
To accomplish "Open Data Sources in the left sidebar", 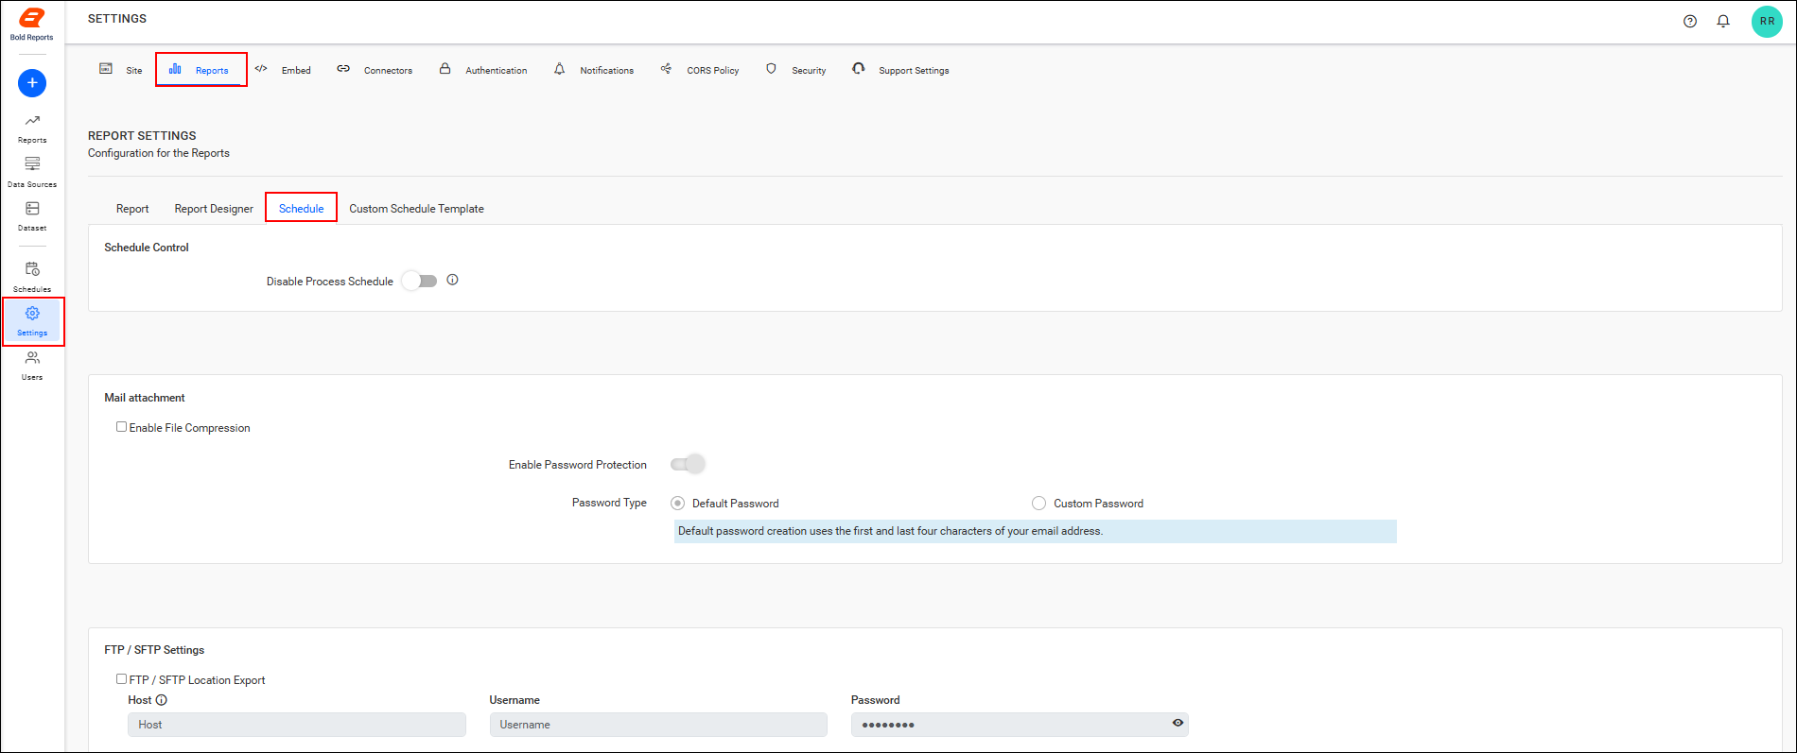I will 32,173.
